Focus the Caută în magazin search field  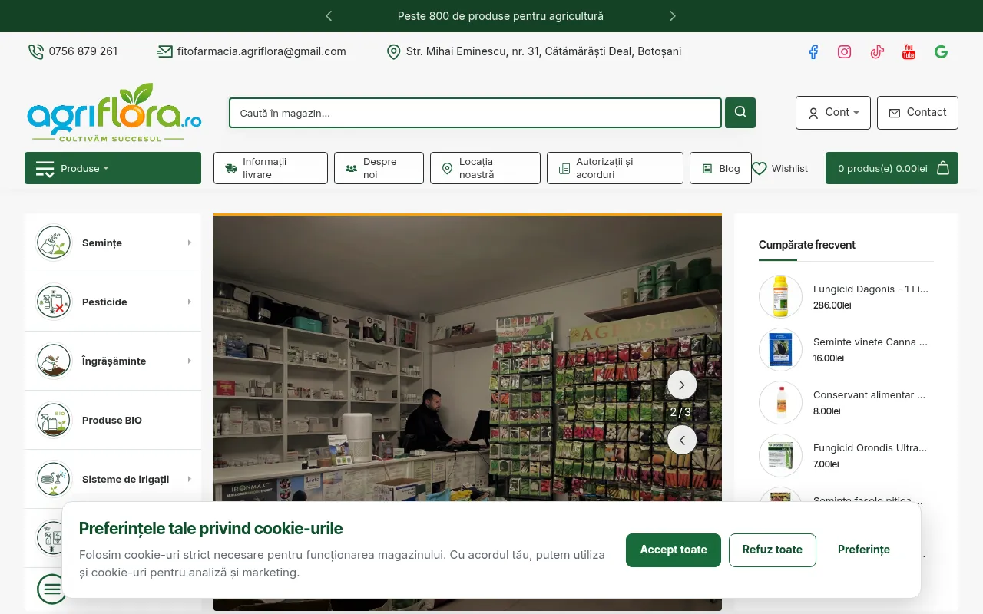click(x=475, y=113)
